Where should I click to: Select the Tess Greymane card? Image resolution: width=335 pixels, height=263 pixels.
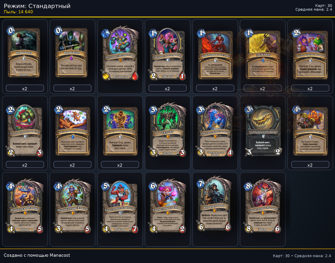pyautogui.click(x=215, y=205)
